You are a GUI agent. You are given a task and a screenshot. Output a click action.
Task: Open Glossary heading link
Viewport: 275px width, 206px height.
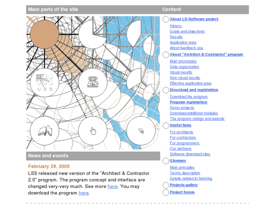(x=178, y=161)
